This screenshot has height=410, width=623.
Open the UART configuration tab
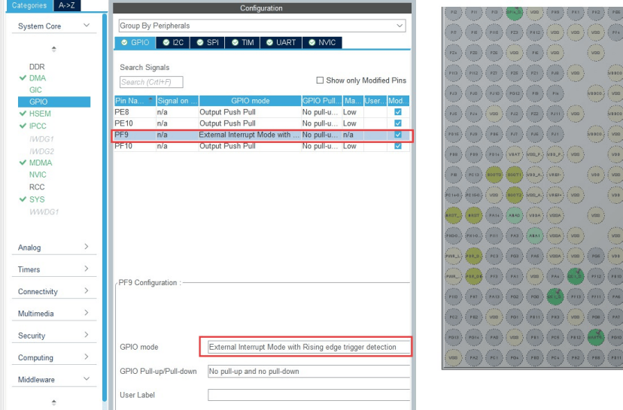click(281, 43)
